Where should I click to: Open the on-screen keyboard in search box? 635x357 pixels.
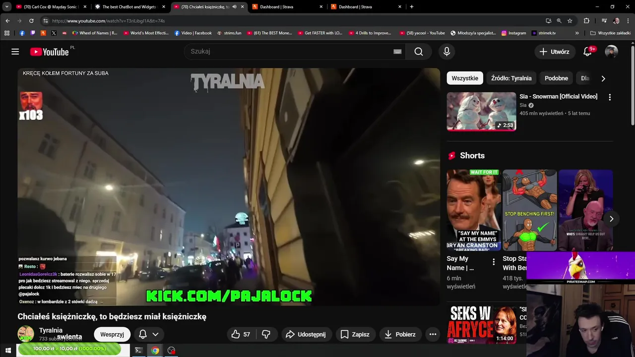(x=397, y=52)
